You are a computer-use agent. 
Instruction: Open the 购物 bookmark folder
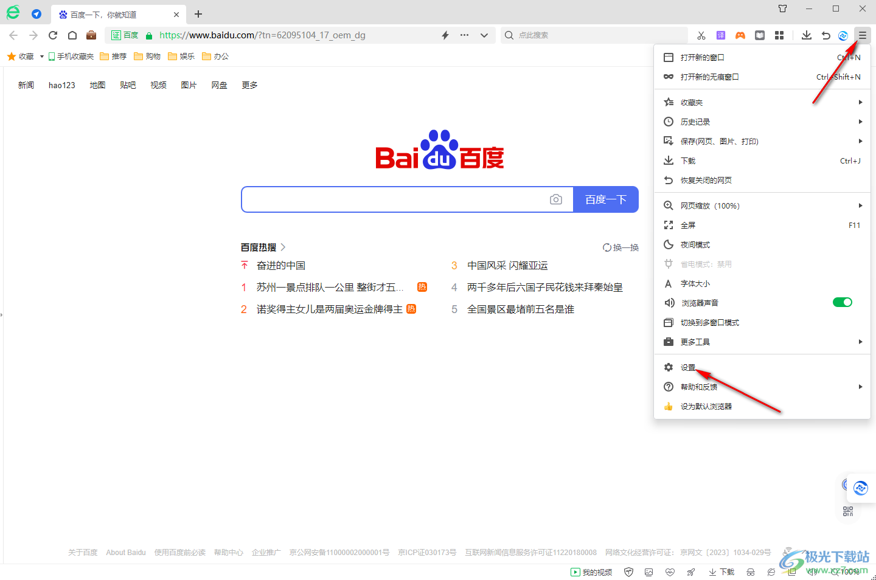coord(147,57)
